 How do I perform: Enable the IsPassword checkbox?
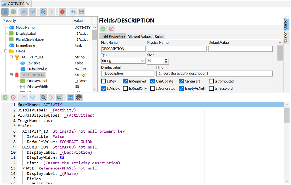(x=211, y=89)
